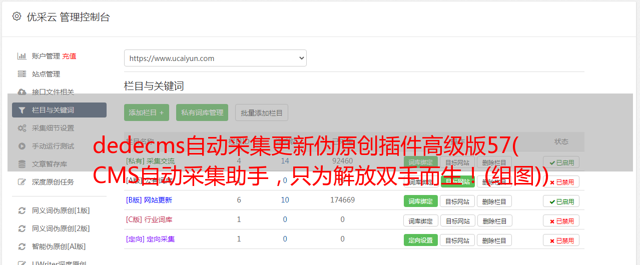Click the gears icon for 采集细节设置

pyautogui.click(x=22, y=128)
